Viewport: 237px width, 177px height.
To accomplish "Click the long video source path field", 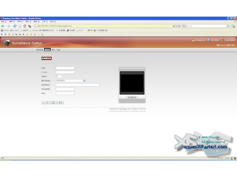I will point(78,85).
